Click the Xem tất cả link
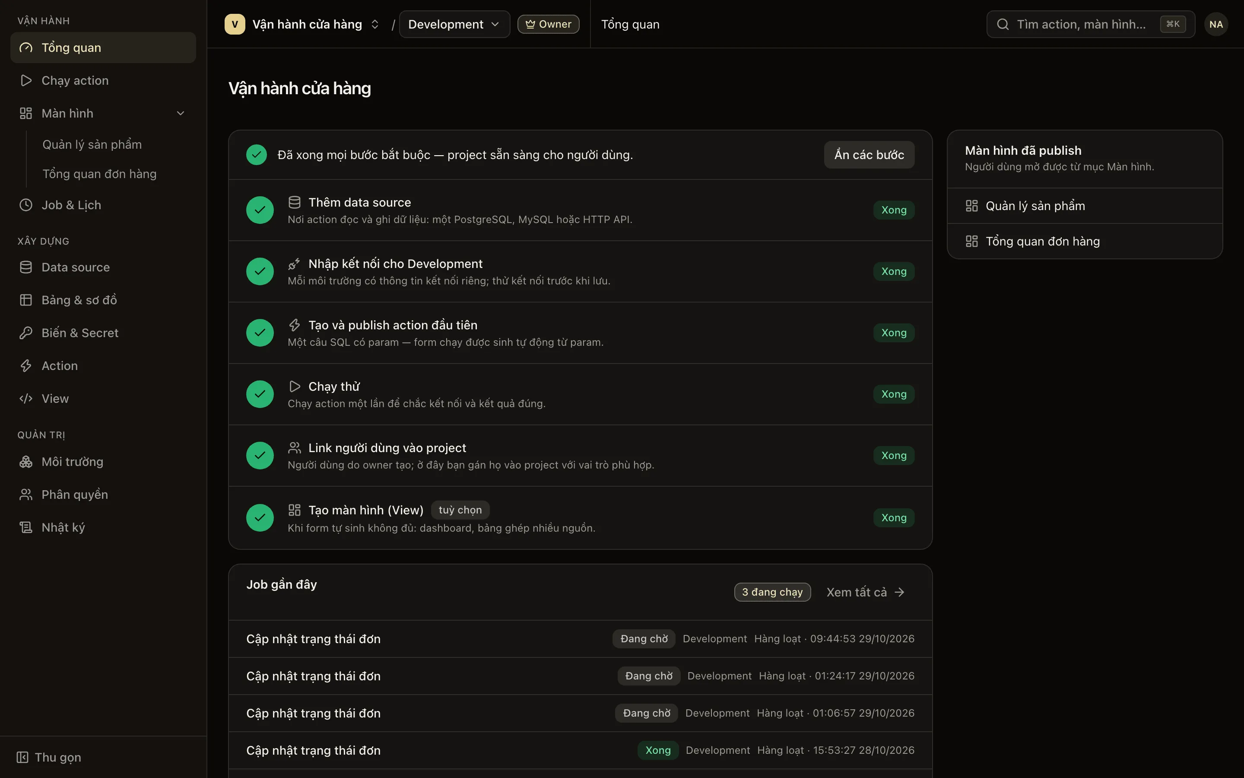The width and height of the screenshot is (1244, 778). pyautogui.click(x=866, y=592)
